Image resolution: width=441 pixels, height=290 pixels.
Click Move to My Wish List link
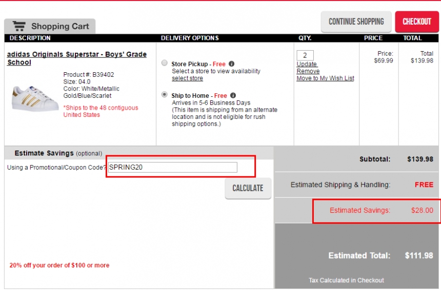click(x=325, y=78)
